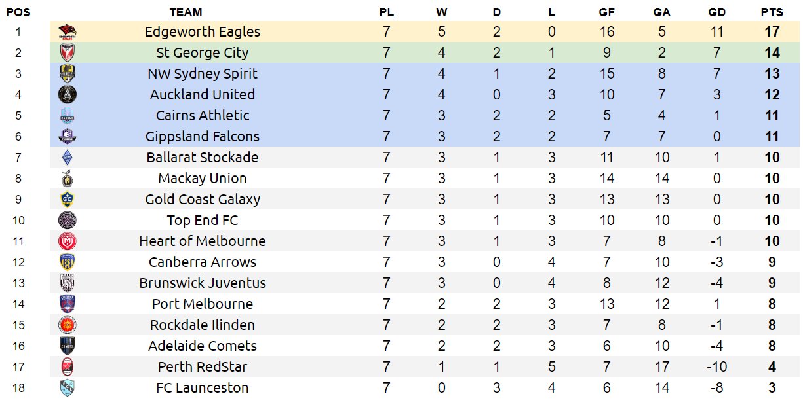Viewport: 803px width, 411px height.
Task: Sort table by PTS column header
Action: pyautogui.click(x=772, y=12)
